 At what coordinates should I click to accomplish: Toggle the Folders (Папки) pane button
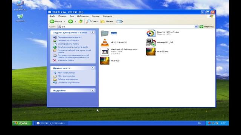[107, 21]
